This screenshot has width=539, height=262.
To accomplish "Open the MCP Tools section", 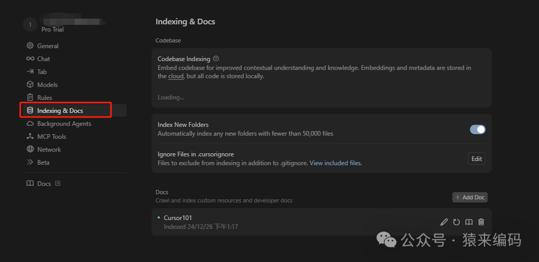I will 51,137.
